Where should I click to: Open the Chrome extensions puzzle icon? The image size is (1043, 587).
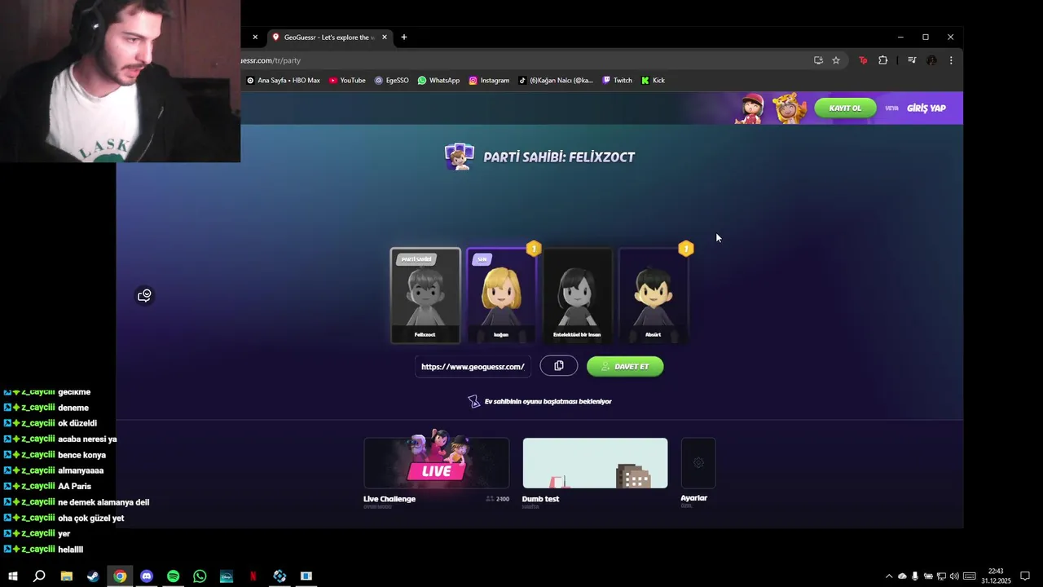pos(882,60)
